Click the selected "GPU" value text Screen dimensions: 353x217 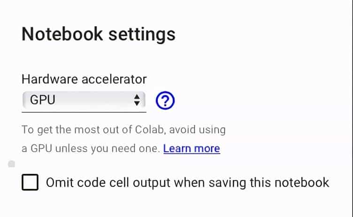(43, 100)
